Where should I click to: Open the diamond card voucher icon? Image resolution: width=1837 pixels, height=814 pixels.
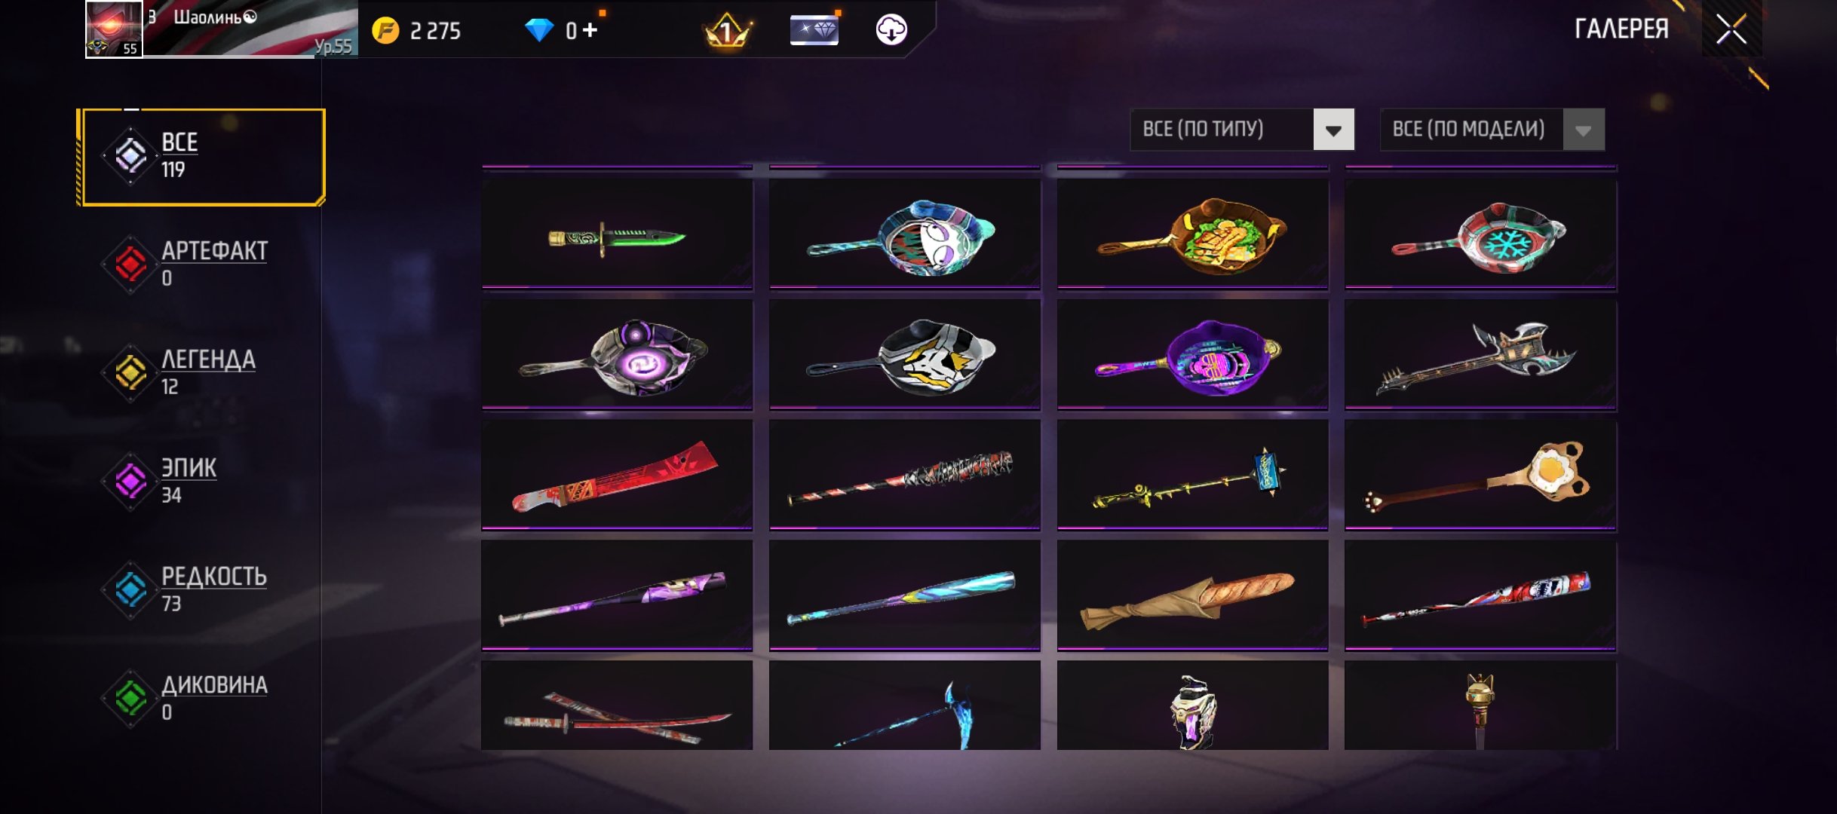pos(814,30)
